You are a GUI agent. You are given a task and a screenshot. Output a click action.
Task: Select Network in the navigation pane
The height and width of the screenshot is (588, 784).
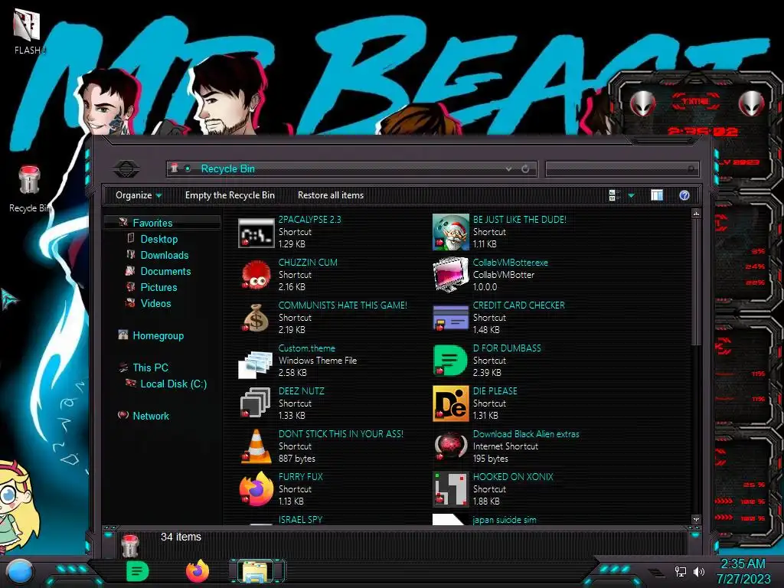(151, 416)
